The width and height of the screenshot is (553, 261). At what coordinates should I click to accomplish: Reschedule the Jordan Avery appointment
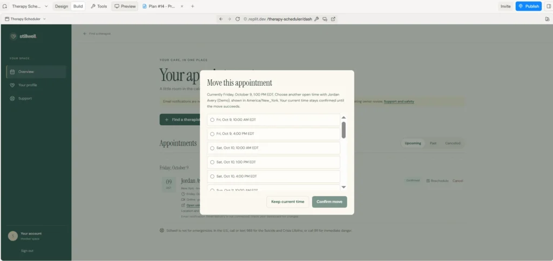point(437,181)
